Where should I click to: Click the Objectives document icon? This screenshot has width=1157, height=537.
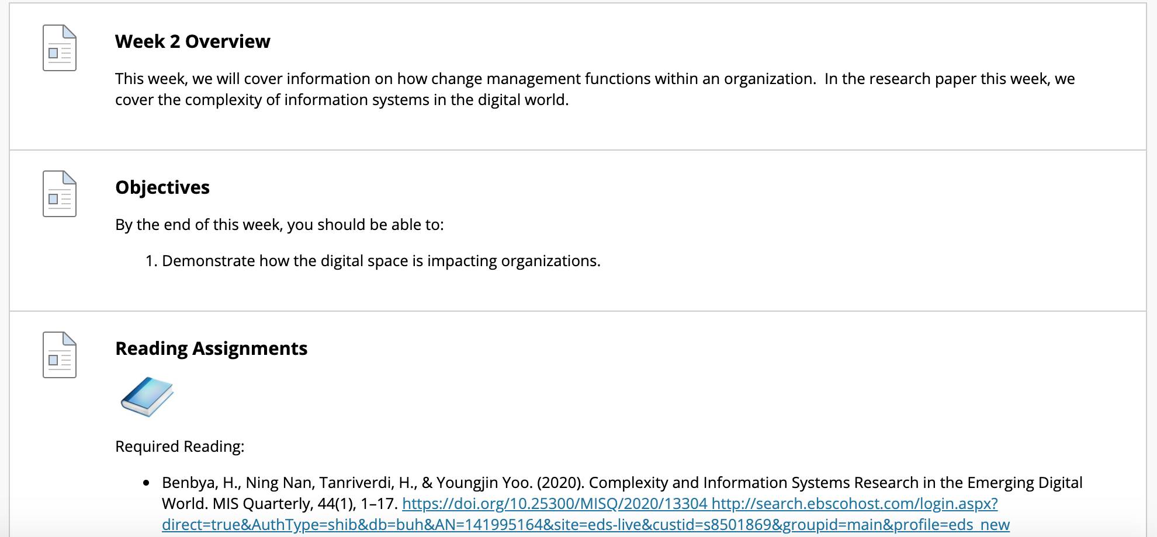pyautogui.click(x=60, y=194)
